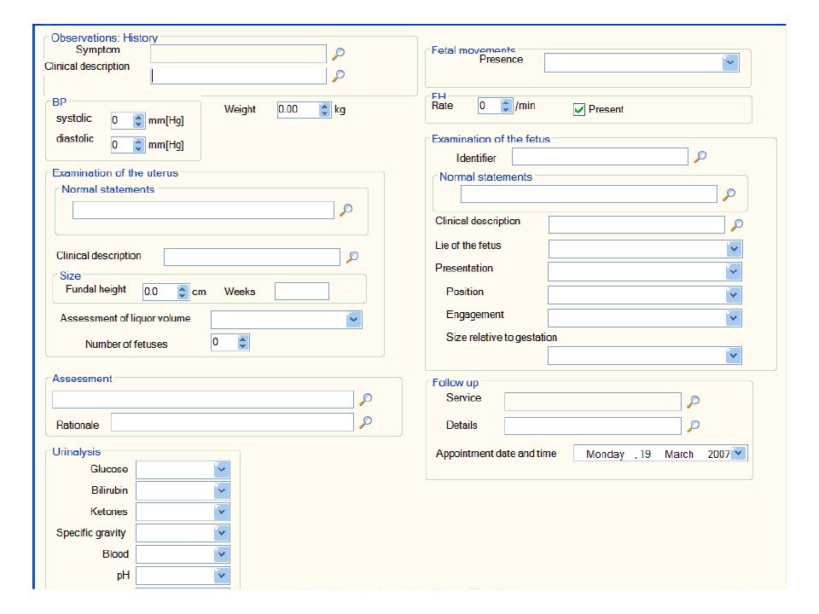The image size is (819, 614).
Task: Expand the Lie of the fetus dropdown
Action: click(x=734, y=249)
